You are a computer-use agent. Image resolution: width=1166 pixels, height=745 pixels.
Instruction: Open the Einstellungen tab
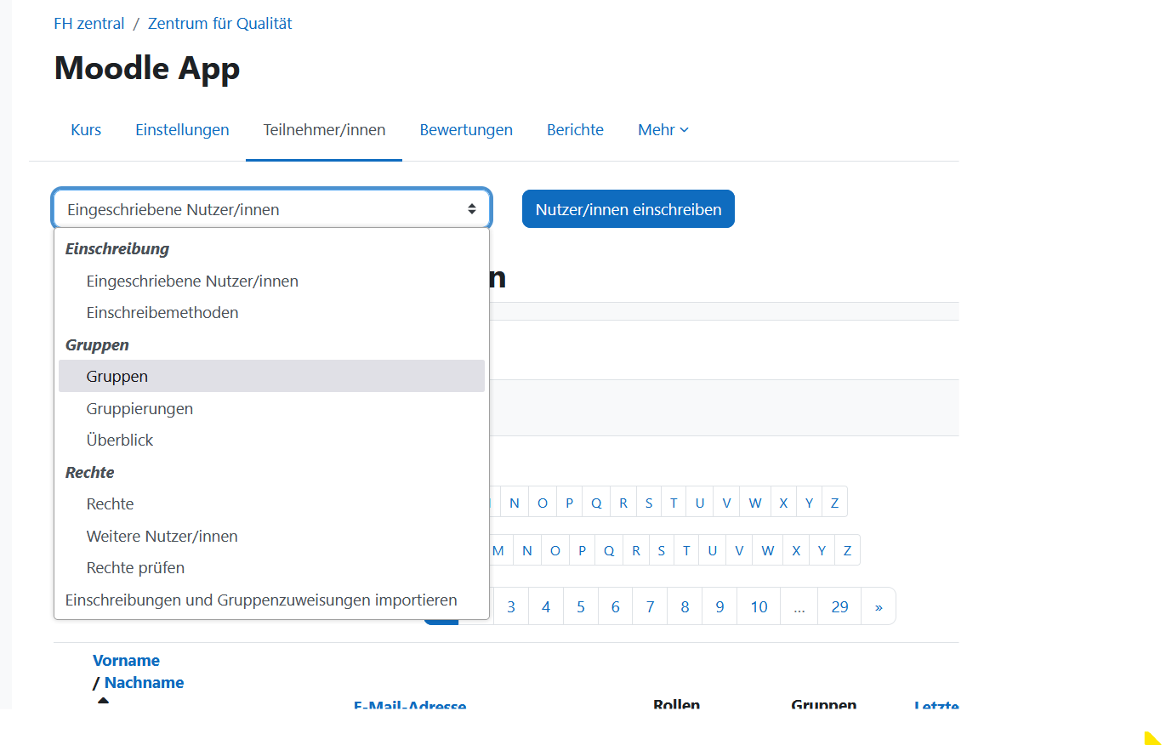tap(182, 130)
